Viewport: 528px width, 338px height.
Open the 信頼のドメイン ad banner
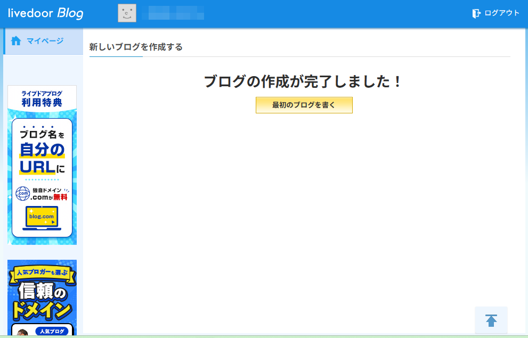(42, 298)
